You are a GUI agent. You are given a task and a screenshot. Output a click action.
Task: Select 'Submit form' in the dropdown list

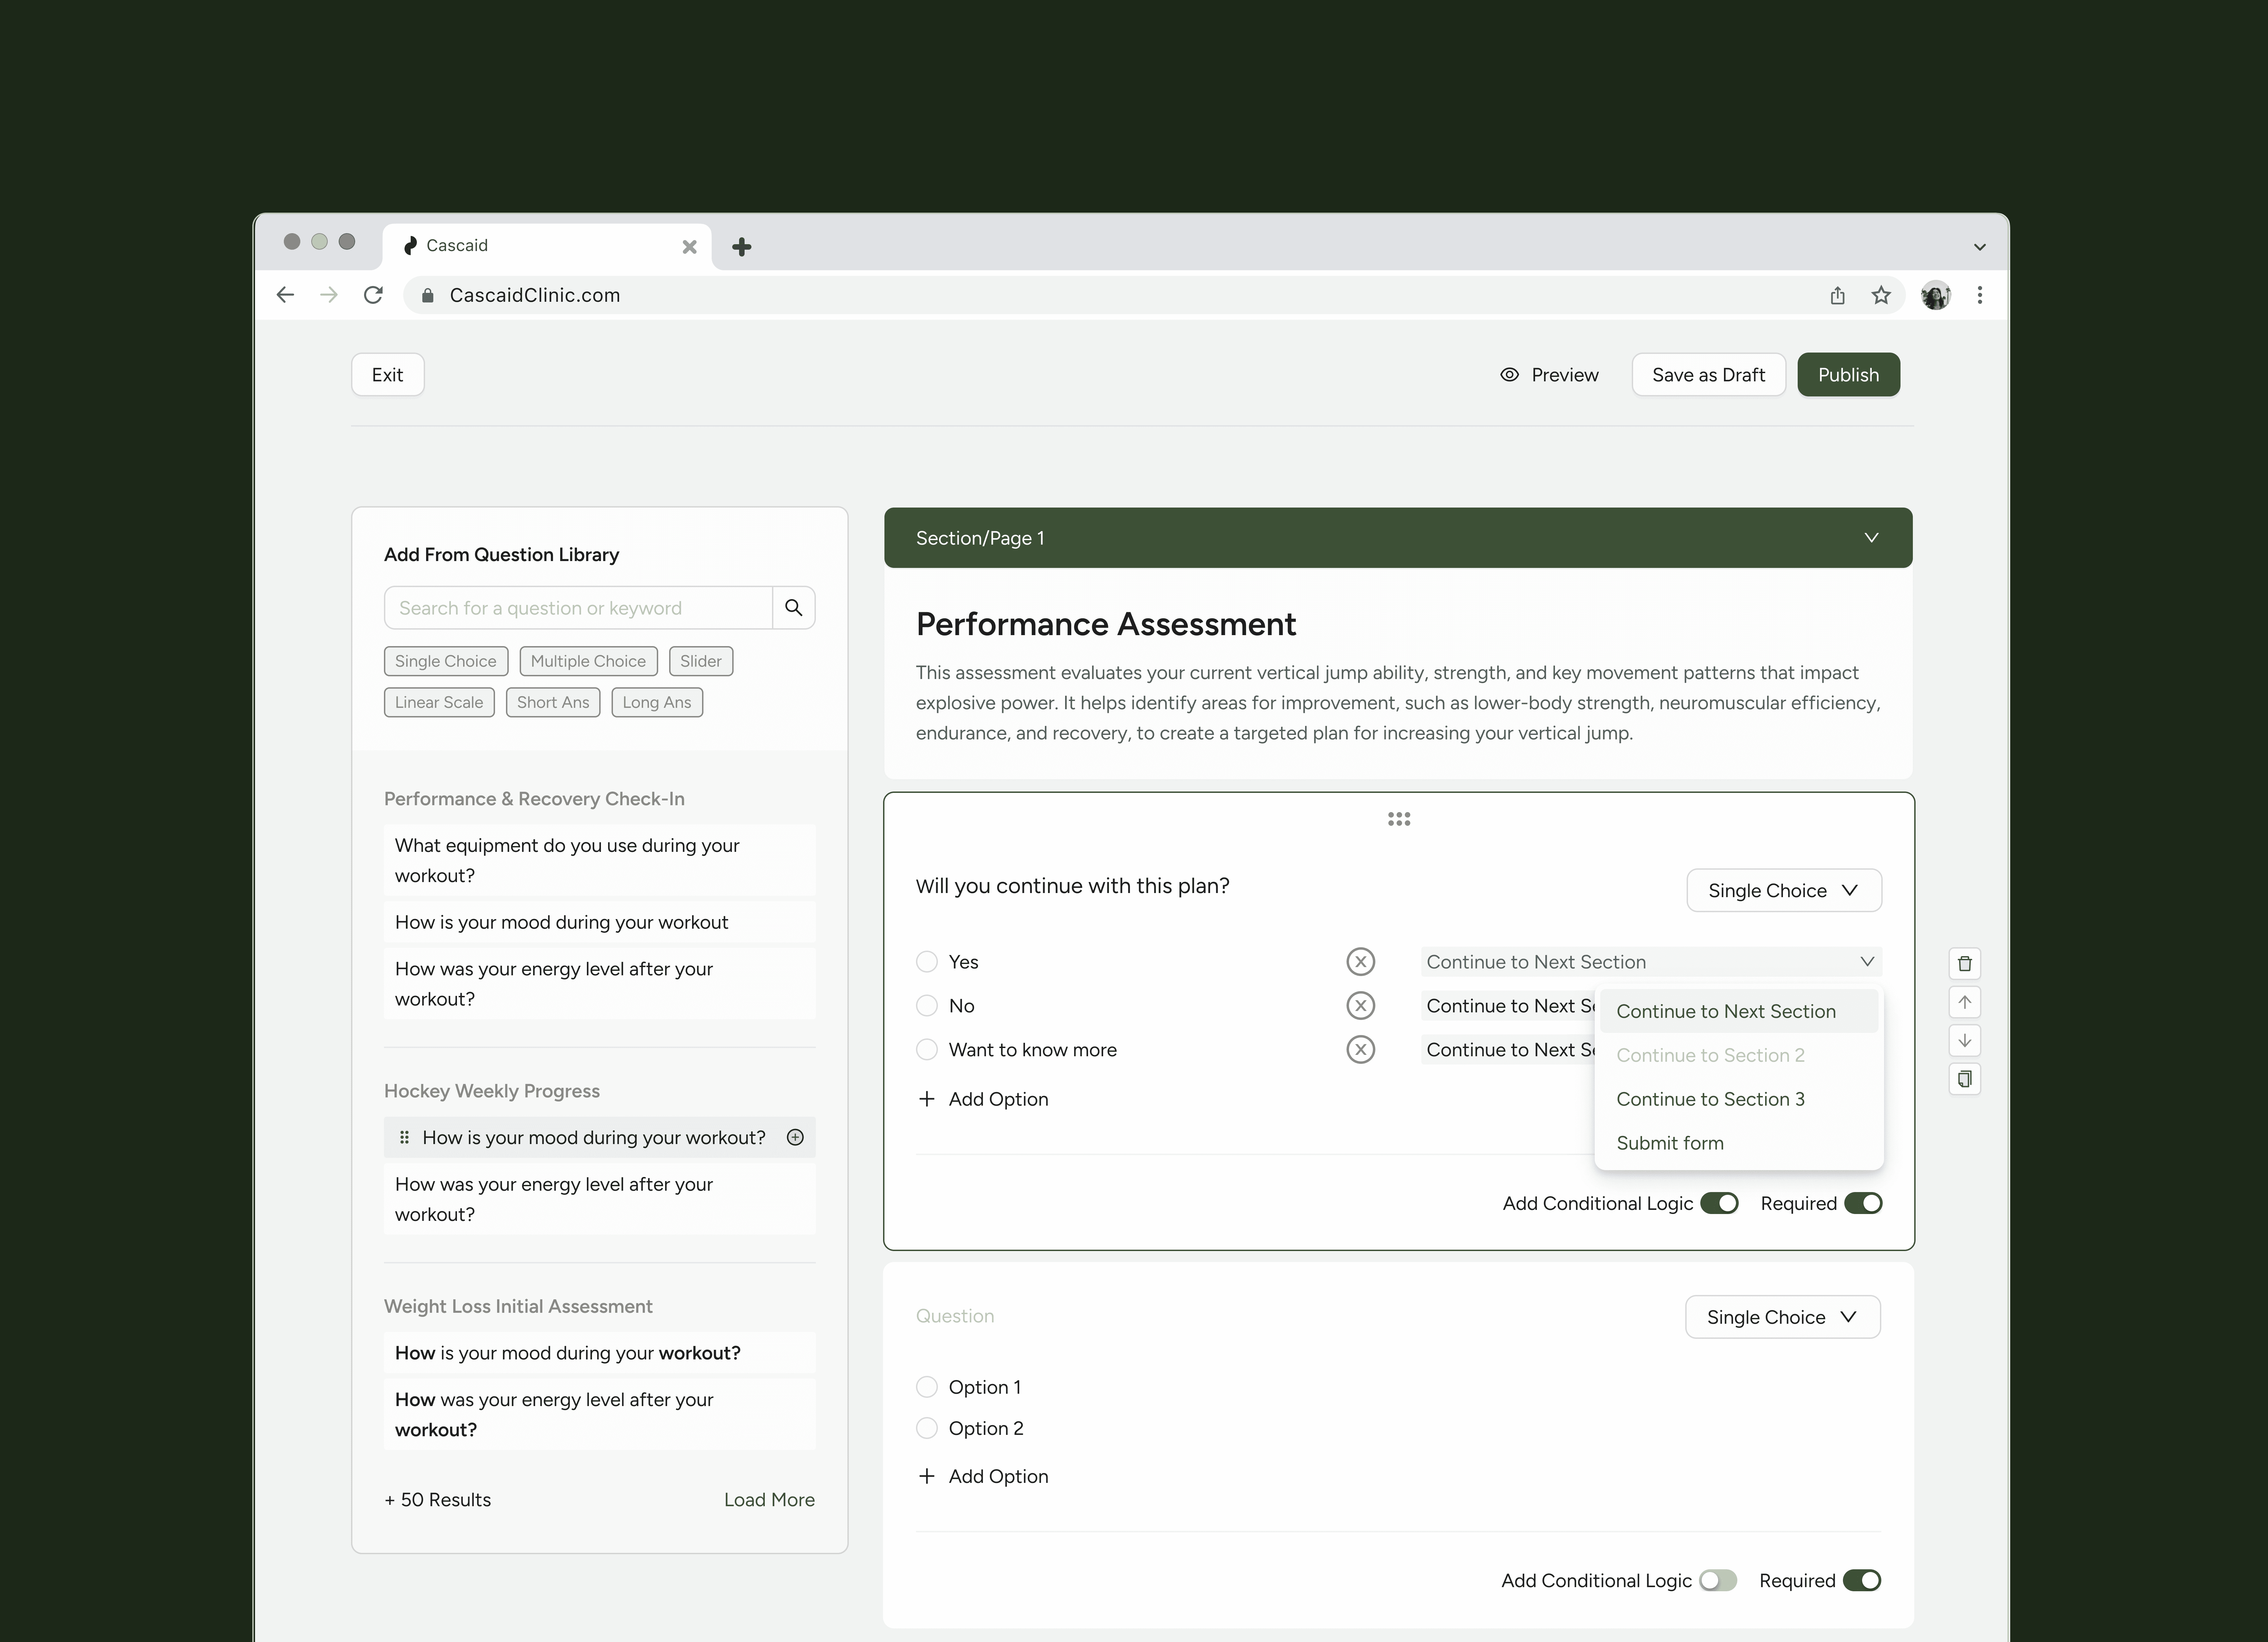(1670, 1143)
